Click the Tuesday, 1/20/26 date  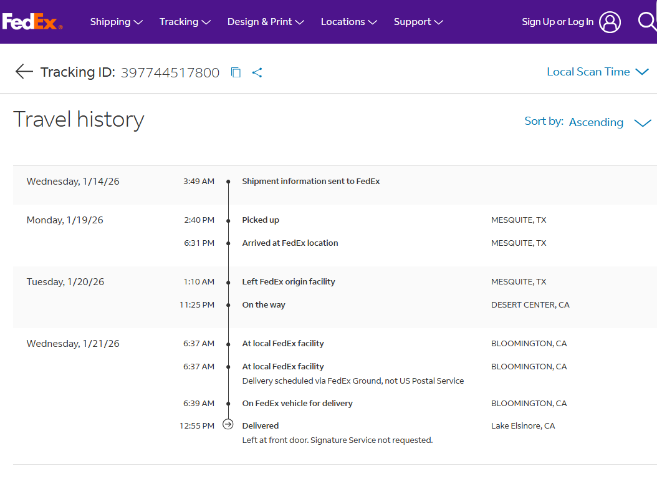point(65,282)
